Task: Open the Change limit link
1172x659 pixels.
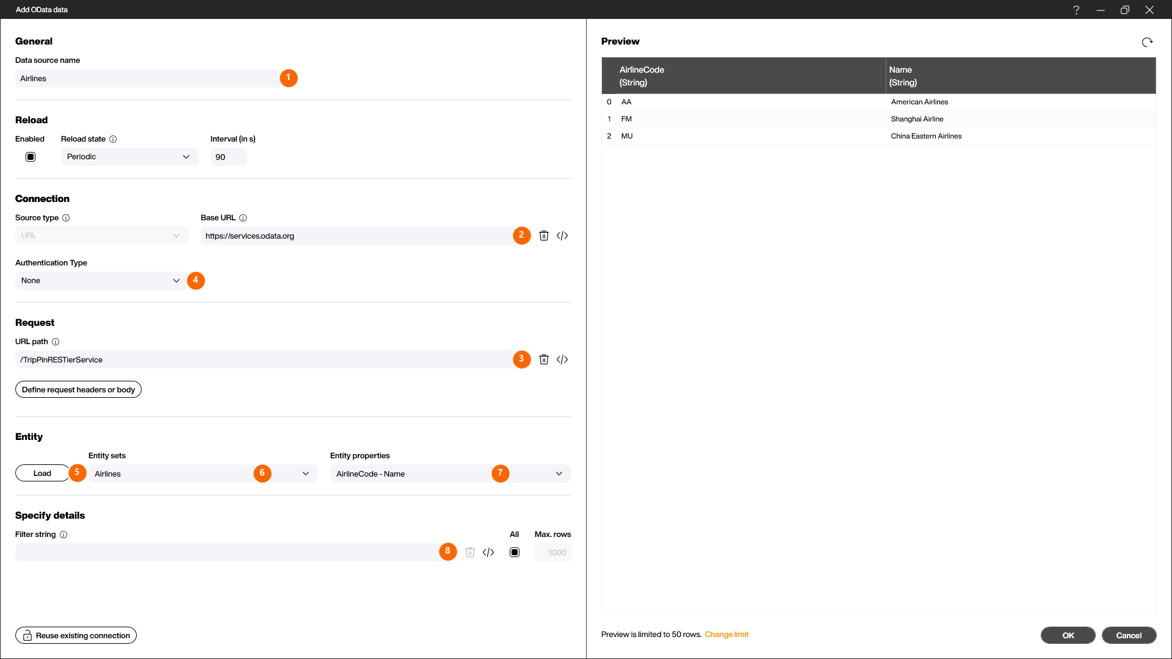Action: [x=726, y=635]
